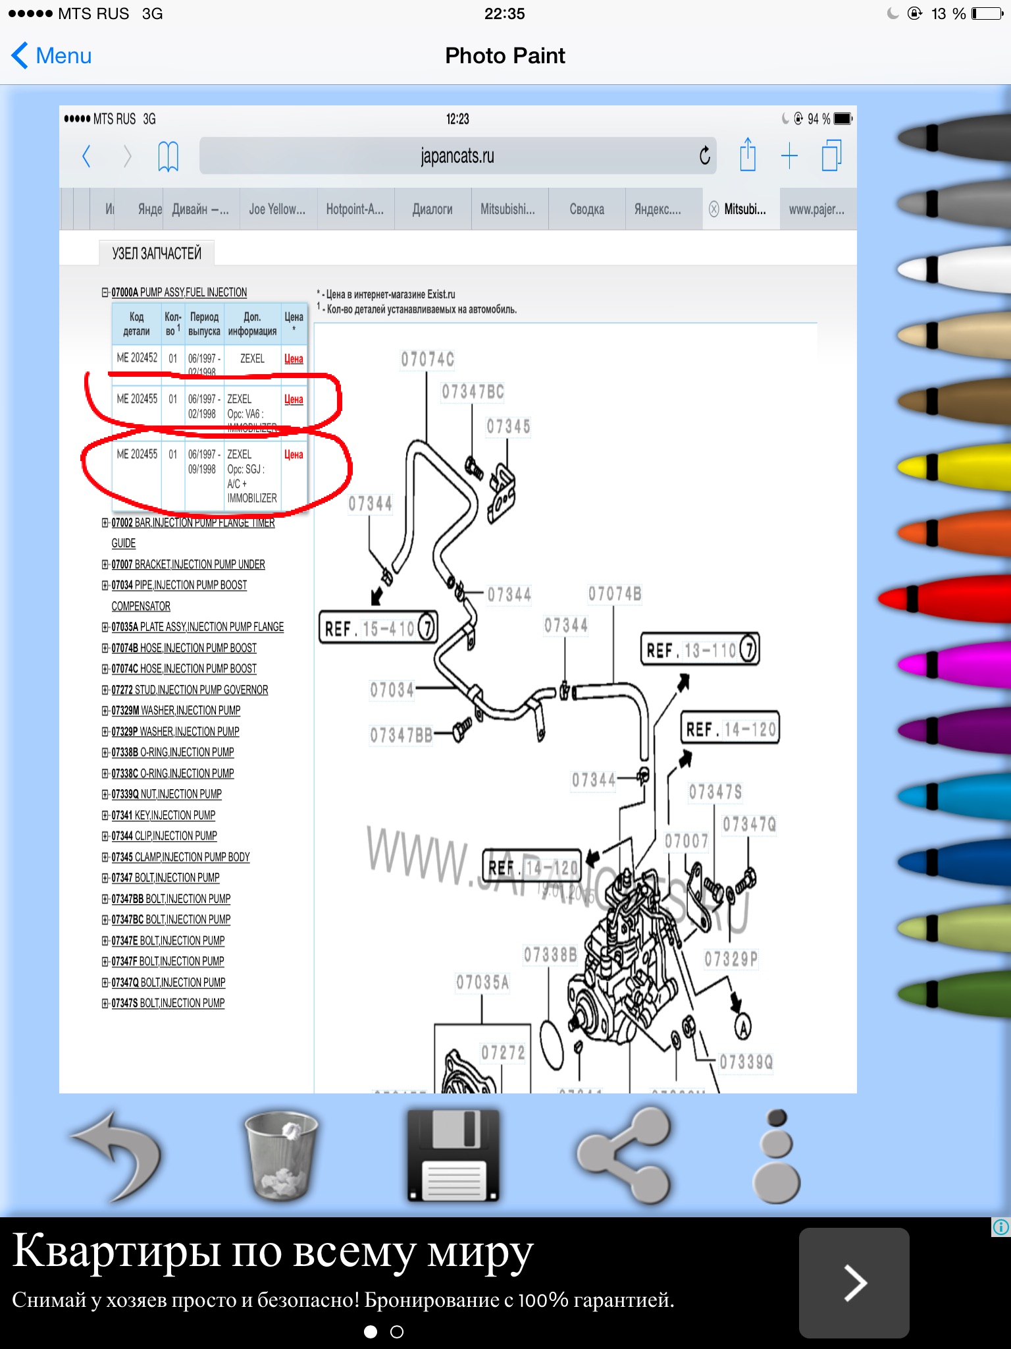Switch to the Диалоги tab
Viewport: 1011px width, 1349px height.
(432, 209)
